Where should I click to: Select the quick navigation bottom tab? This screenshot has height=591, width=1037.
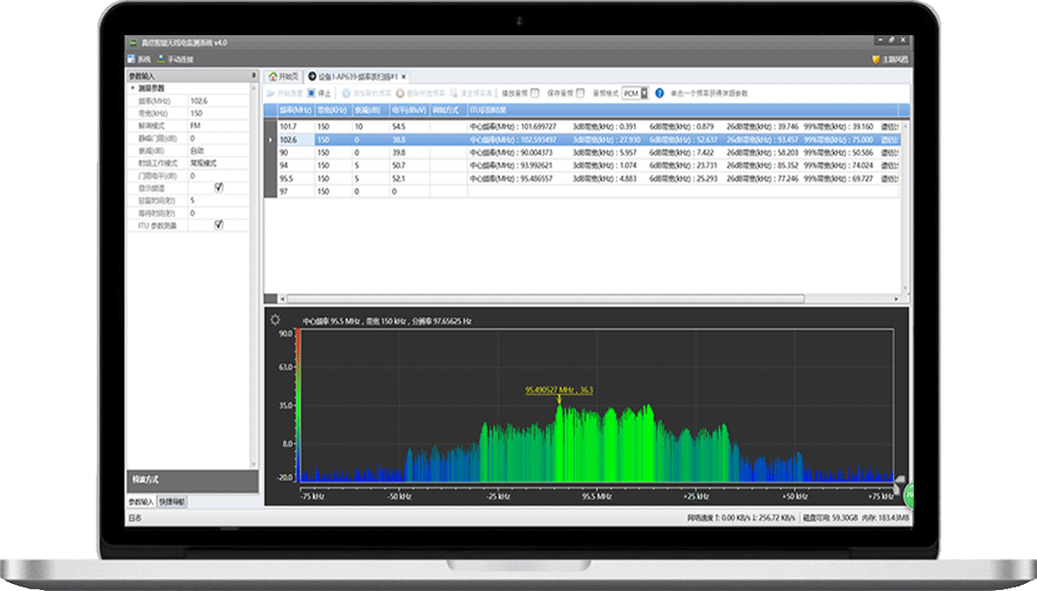(172, 501)
